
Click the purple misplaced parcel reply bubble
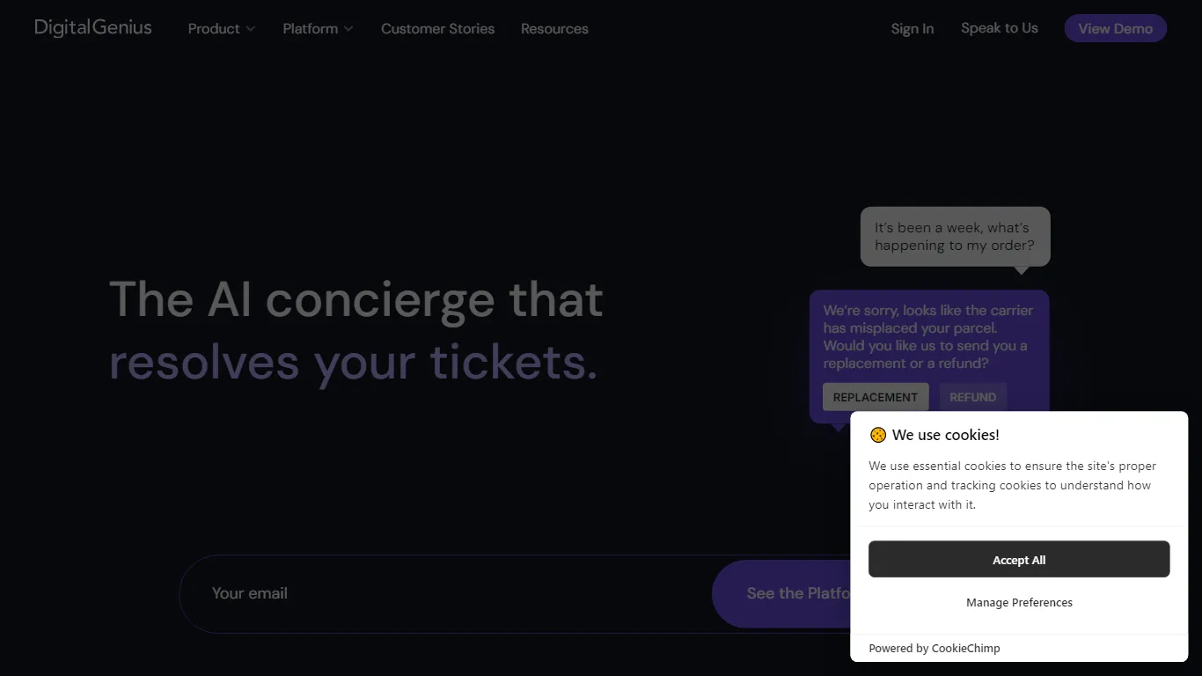click(928, 336)
